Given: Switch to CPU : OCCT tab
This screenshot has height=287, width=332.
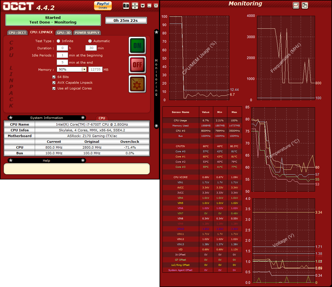Looking at the screenshot, I should pos(17,32).
